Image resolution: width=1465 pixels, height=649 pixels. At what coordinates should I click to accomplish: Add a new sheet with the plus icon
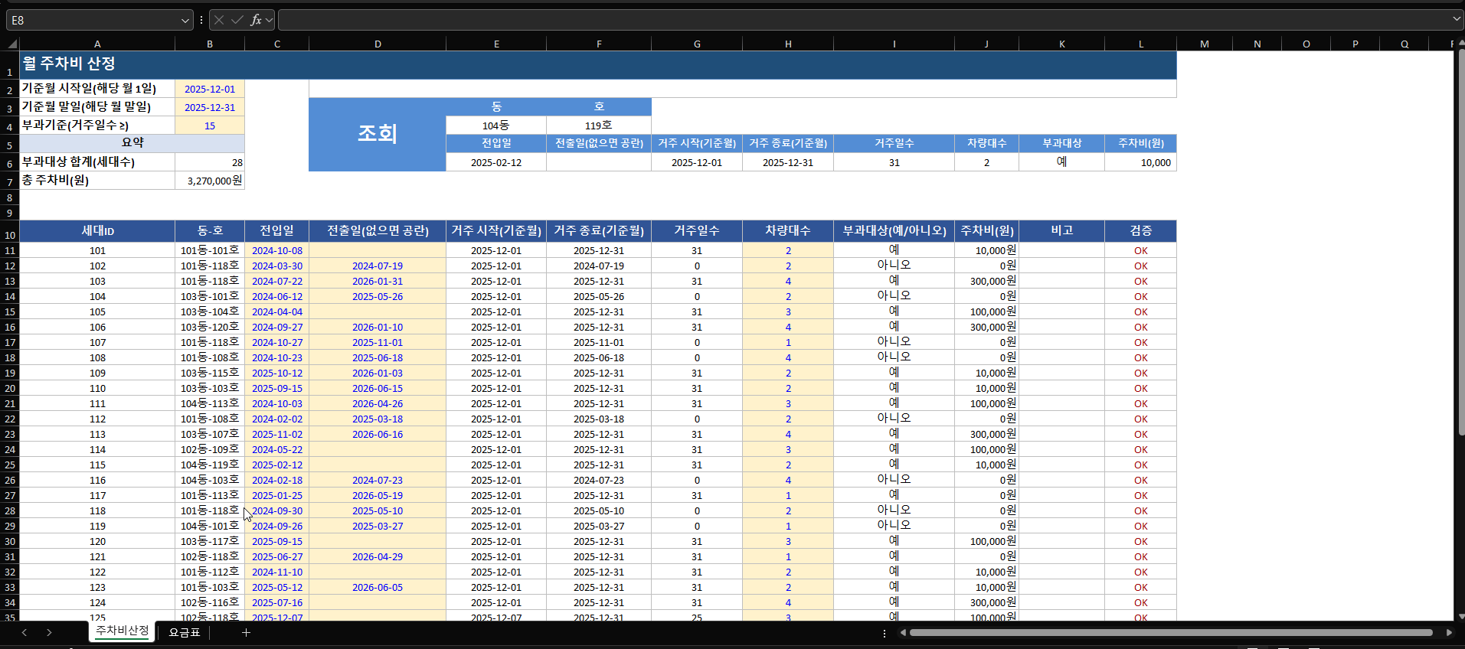pos(246,632)
